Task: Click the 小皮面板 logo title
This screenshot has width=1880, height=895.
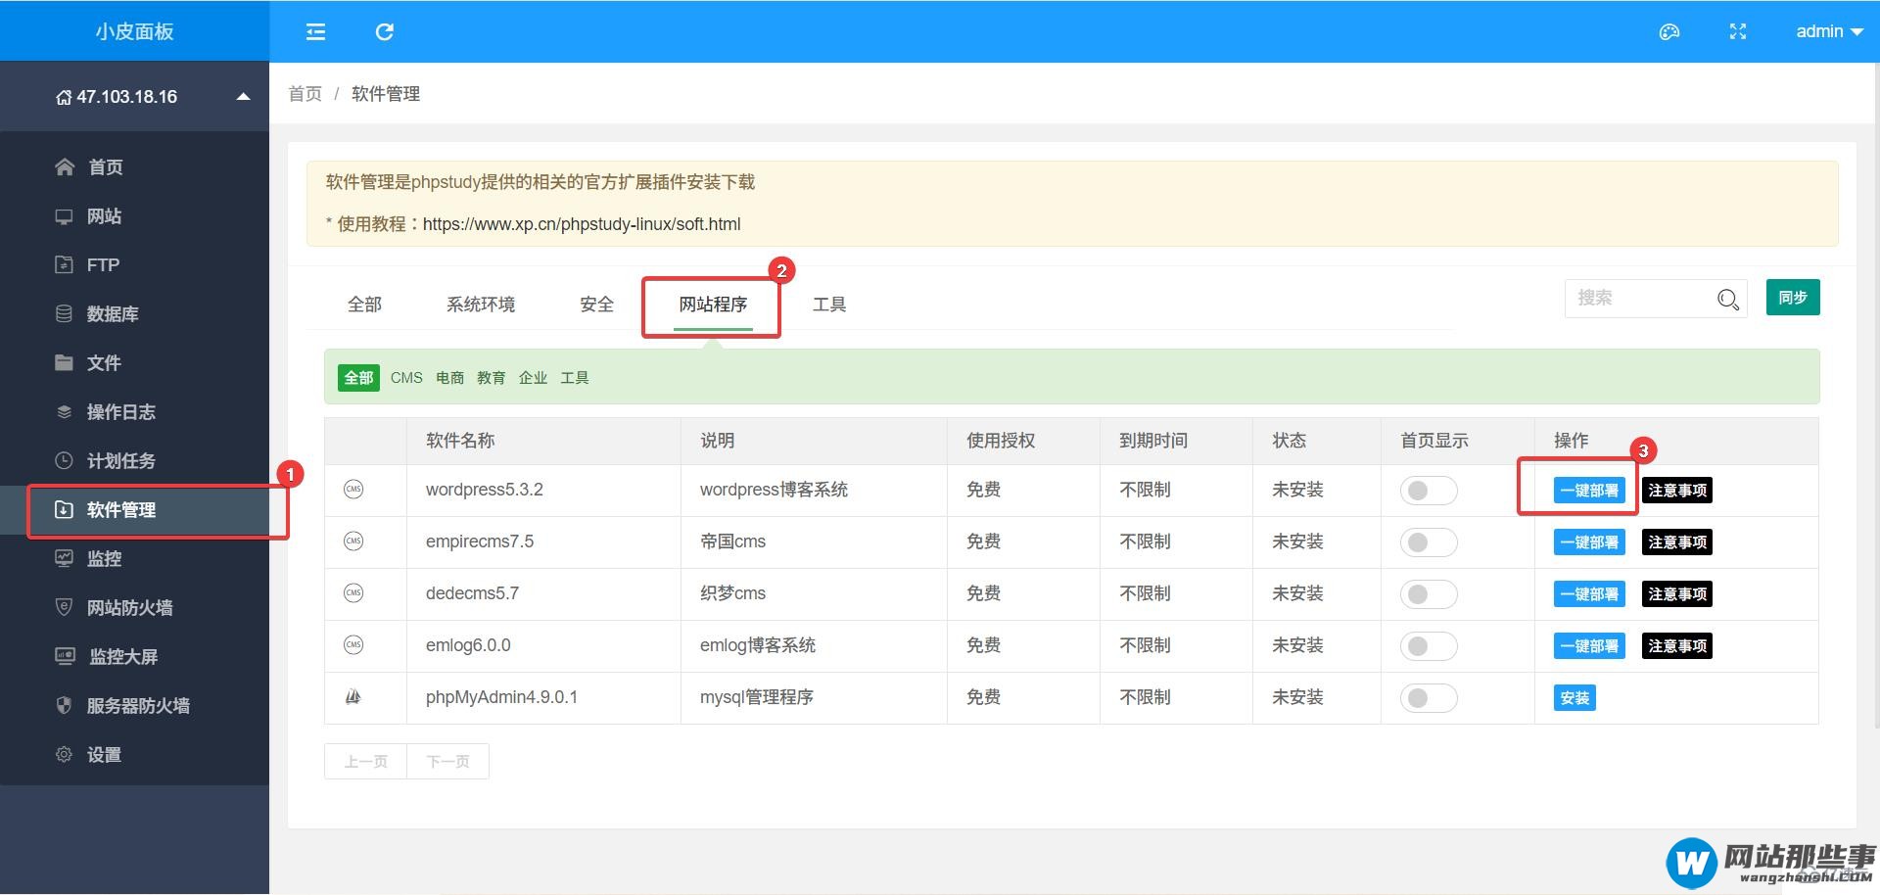Action: 134,31
